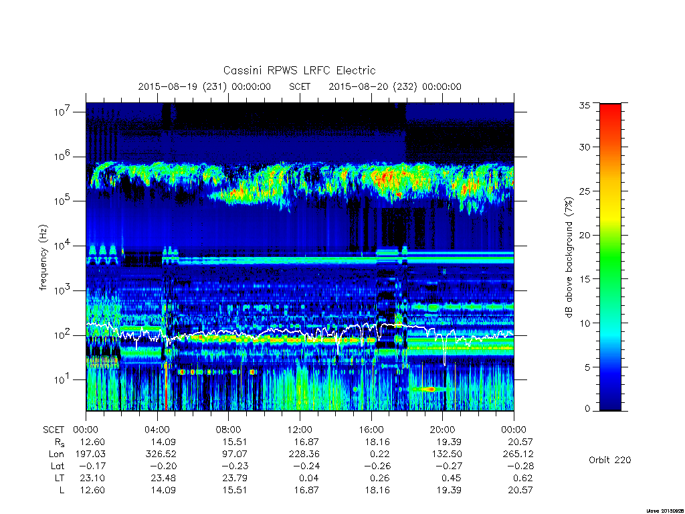Click the 'SCET' label between the header dates
Viewport: 685px width, 514px height.
point(300,86)
